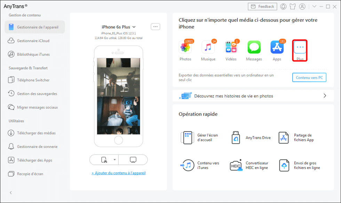
Task: Open the user account icon
Action: coord(302,7)
